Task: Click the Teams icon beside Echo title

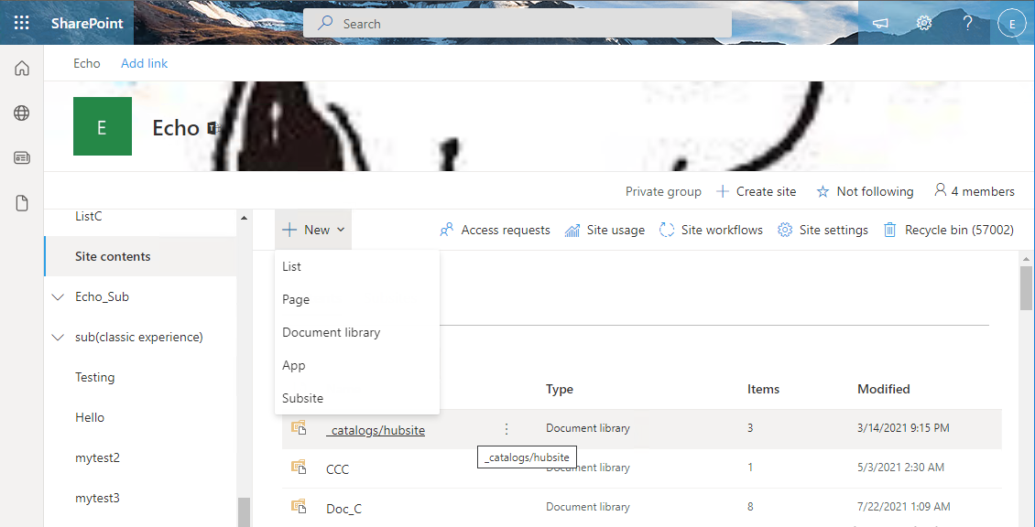Action: pos(212,128)
